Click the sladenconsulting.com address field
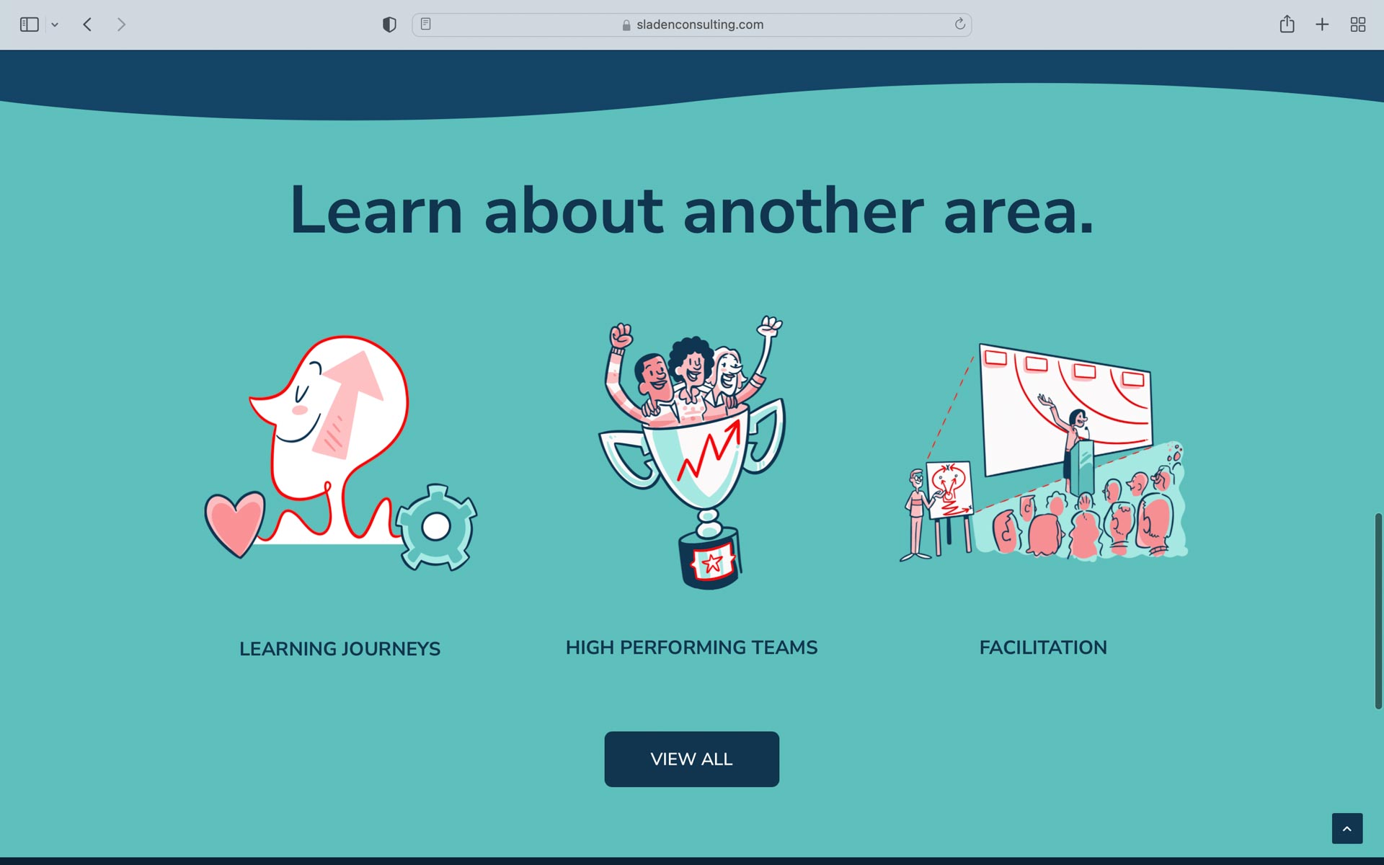Screen dimensions: 1384x865 (691, 25)
